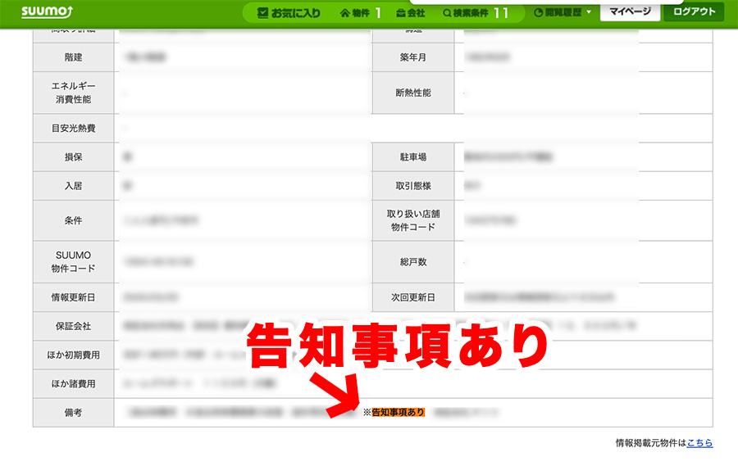Open saved 検索条件 list

point(476,13)
